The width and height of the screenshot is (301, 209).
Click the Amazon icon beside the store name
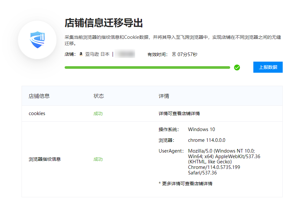coord(81,54)
